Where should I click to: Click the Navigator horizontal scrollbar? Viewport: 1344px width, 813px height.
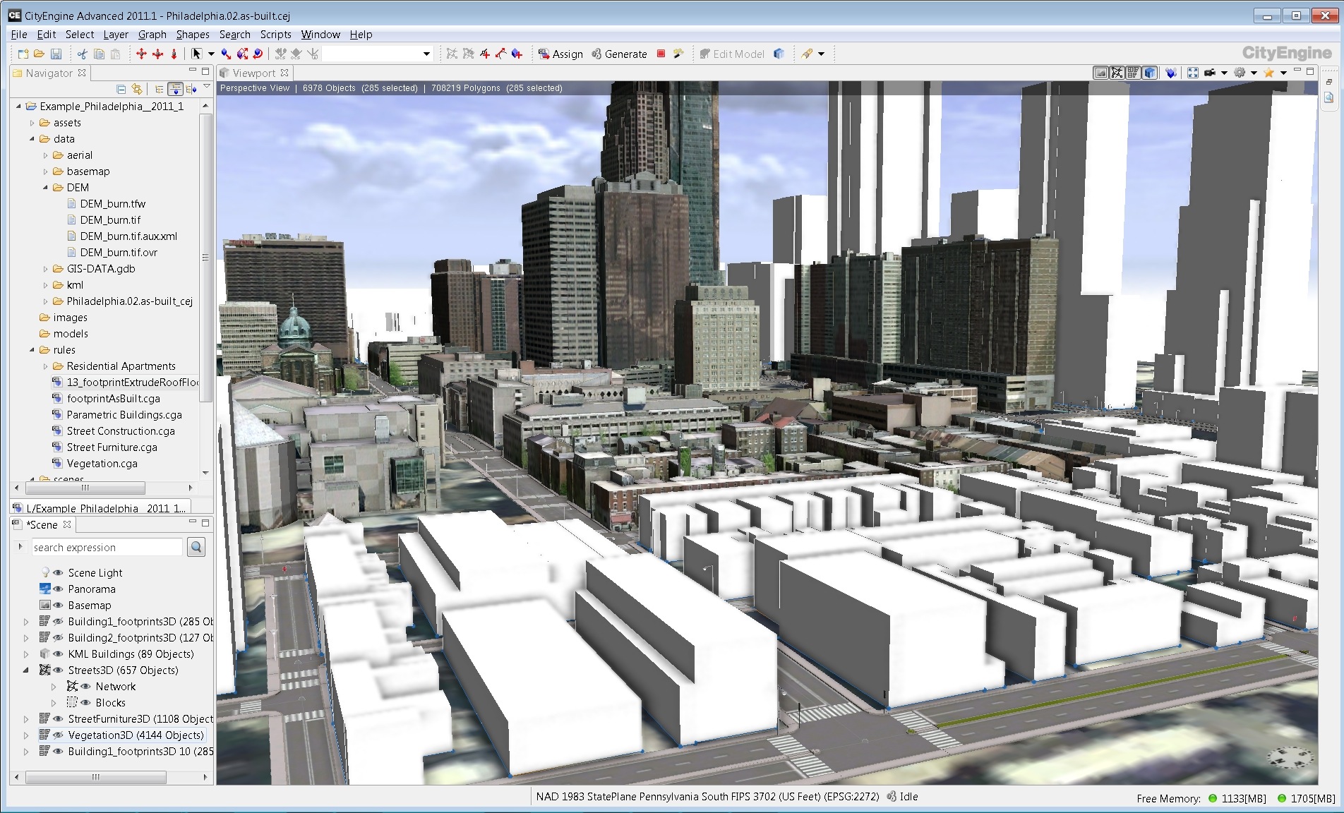pyautogui.click(x=85, y=488)
